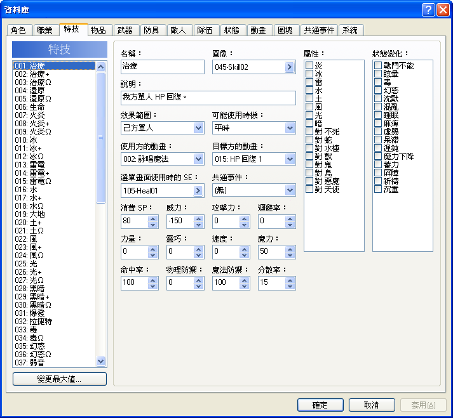This screenshot has width=453, height=418.
Task: Adjust 威力 value with its spinner
Action: tap(198, 221)
